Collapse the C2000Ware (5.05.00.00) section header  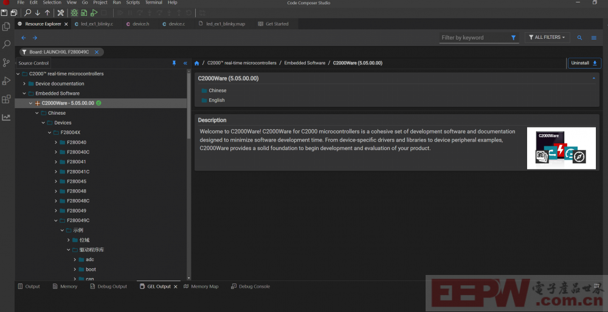593,78
